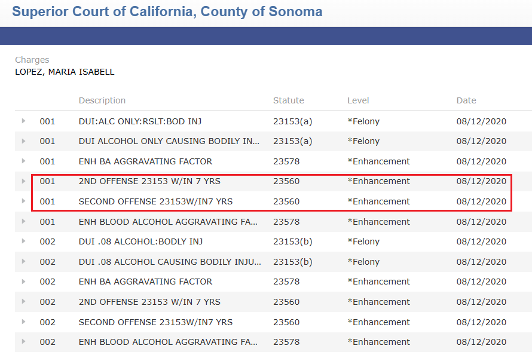Click the Statute column header

tap(288, 100)
